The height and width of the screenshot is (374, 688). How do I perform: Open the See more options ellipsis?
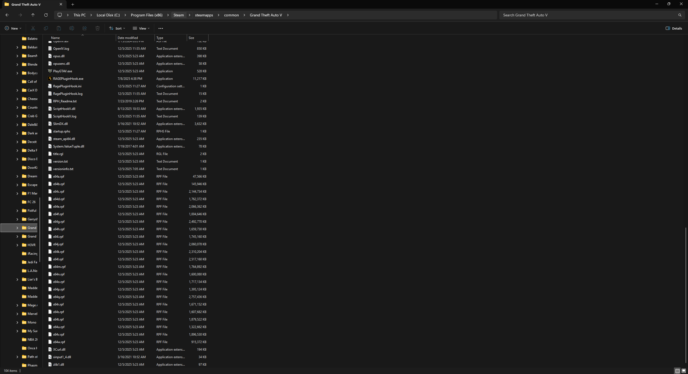(161, 28)
